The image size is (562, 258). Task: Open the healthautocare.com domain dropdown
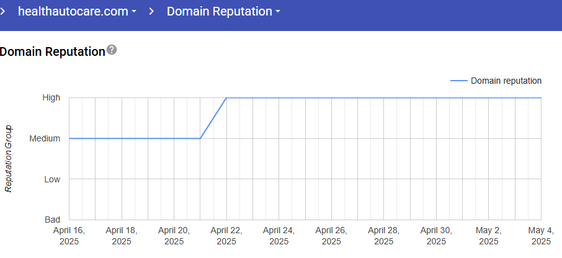point(77,12)
